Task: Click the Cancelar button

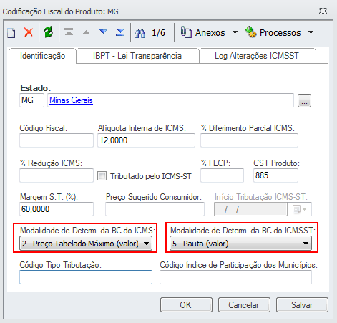Action: click(x=244, y=304)
